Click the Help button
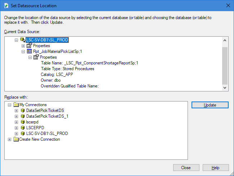This screenshot has height=176, width=234. tap(215, 168)
